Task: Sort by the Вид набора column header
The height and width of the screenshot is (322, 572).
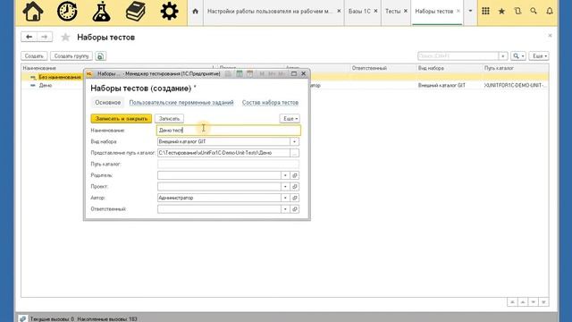Action: (449, 68)
